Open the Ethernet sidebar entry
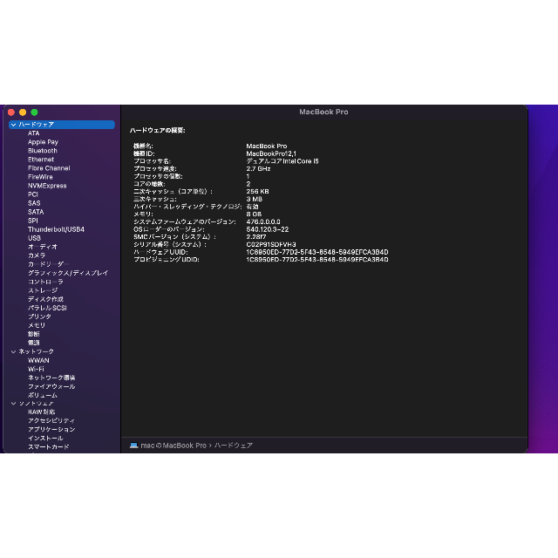The width and height of the screenshot is (558, 558). pyautogui.click(x=41, y=160)
